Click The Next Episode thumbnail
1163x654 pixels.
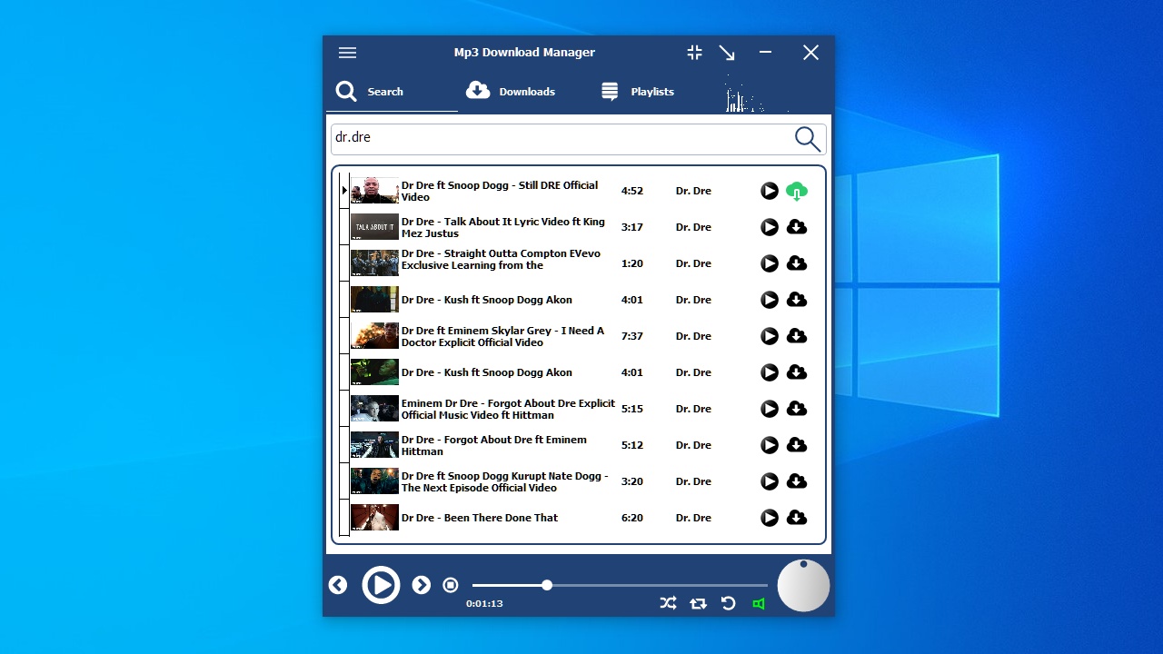coord(374,481)
